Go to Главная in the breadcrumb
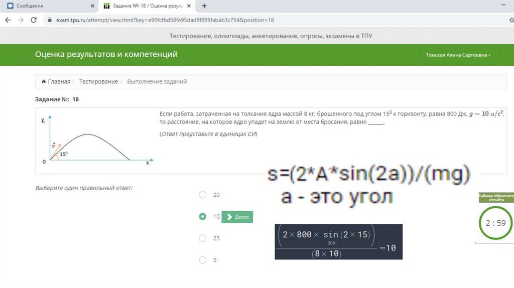514x288 pixels. [x=59, y=82]
